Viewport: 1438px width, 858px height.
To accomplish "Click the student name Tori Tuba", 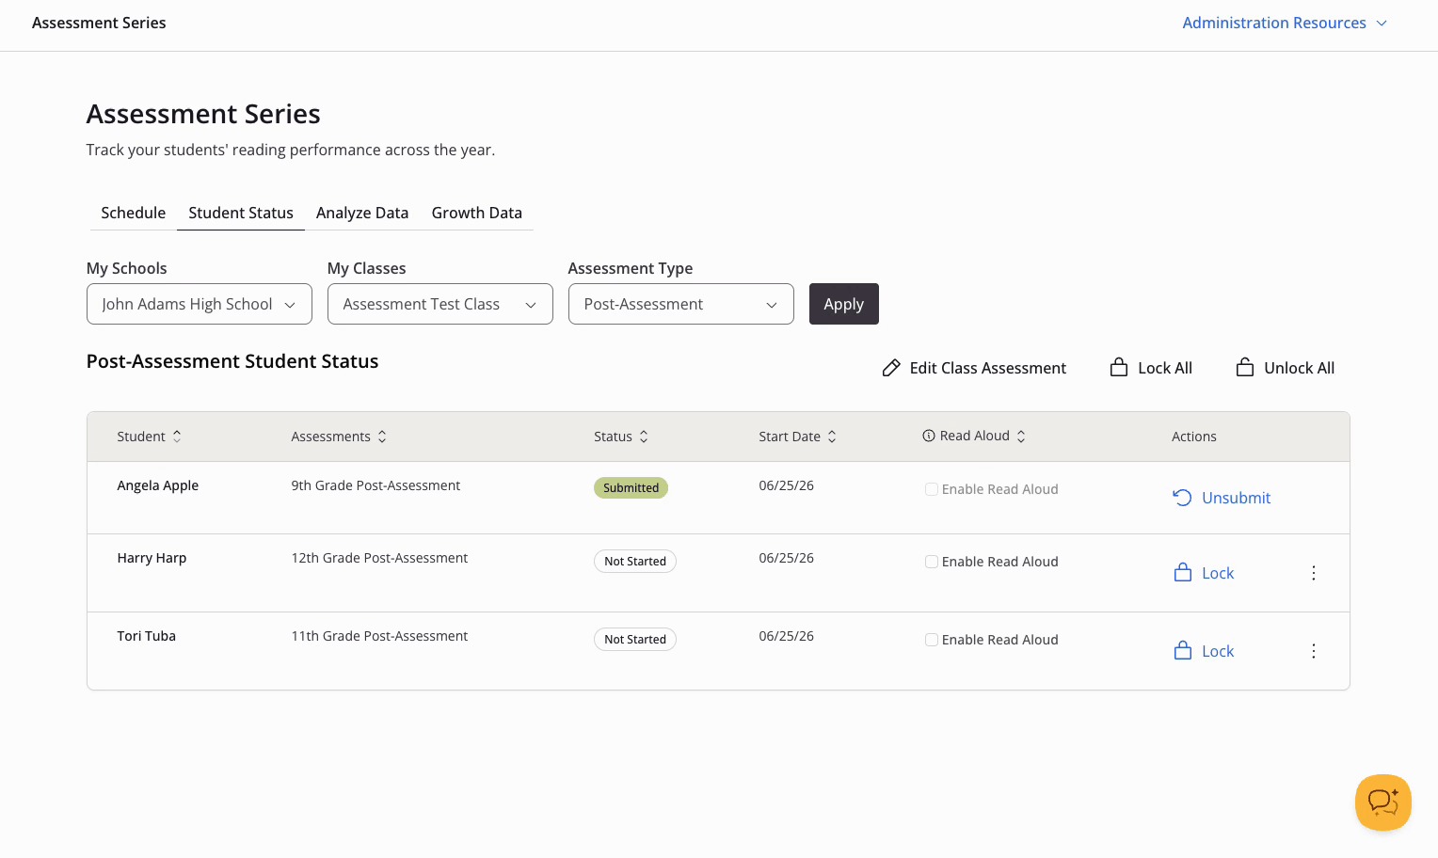I will tap(147, 636).
